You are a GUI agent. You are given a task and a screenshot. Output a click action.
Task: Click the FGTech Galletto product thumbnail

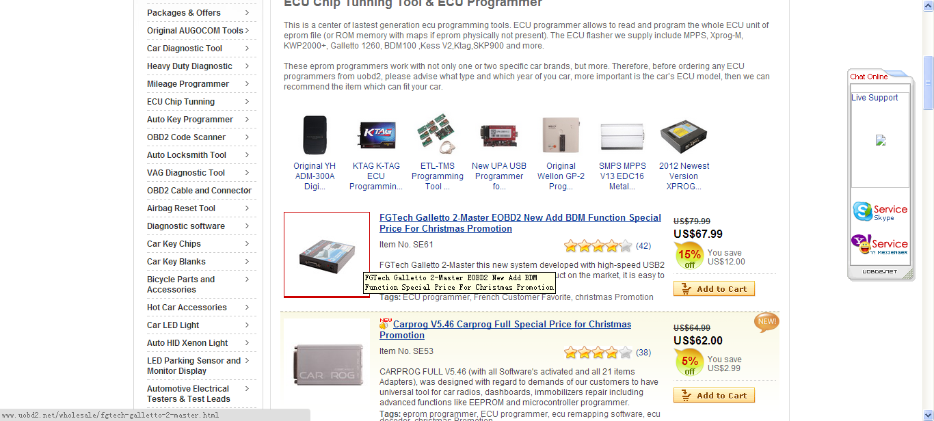327,254
